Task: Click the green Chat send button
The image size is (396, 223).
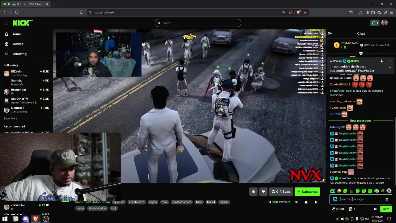Action: coord(386,209)
